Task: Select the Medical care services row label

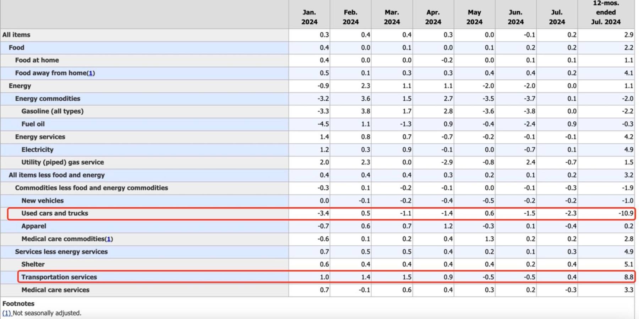Action: point(55,290)
